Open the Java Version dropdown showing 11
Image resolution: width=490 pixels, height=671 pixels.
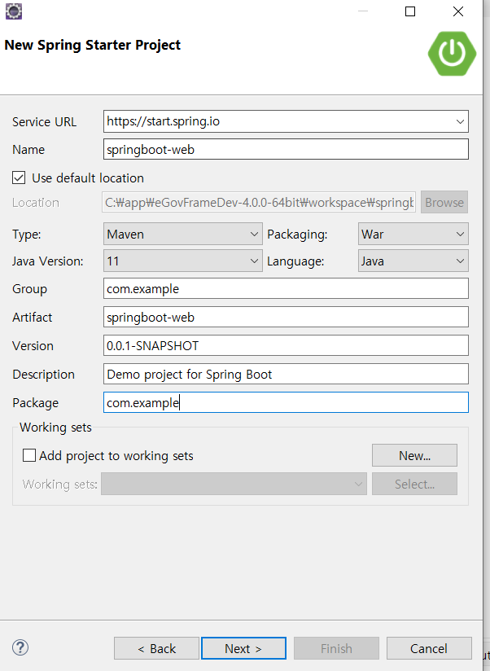pos(183,261)
